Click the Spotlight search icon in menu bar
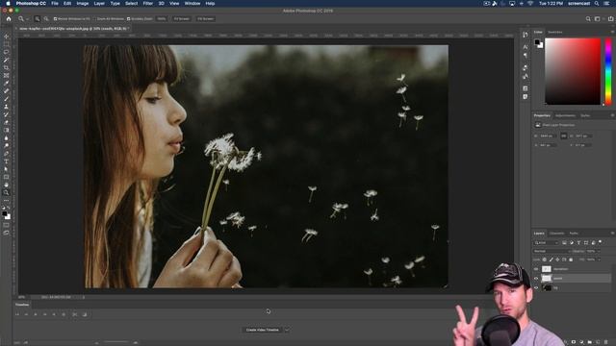The image size is (616, 346). pos(597,3)
